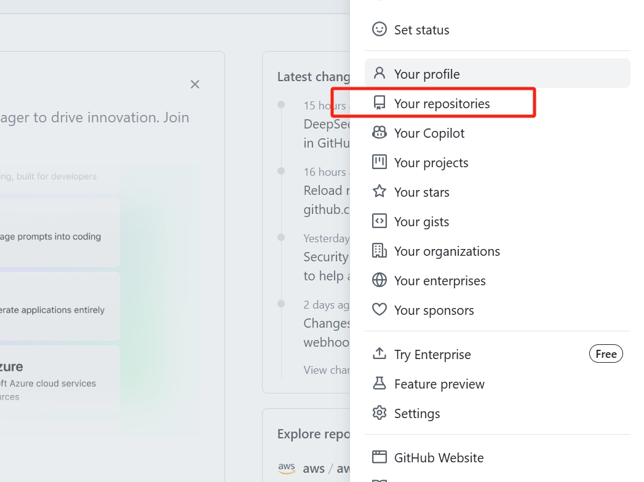Click the repository book icon
The image size is (644, 482).
(x=380, y=103)
